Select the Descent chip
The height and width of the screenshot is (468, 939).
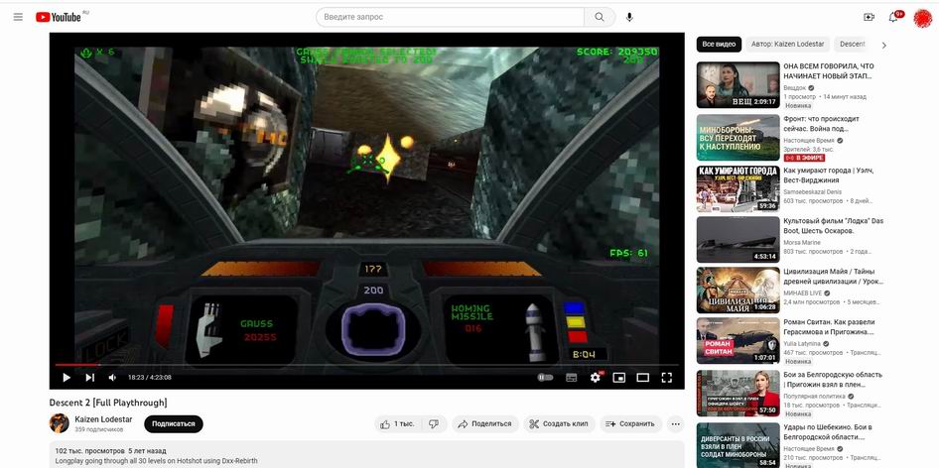[853, 45]
